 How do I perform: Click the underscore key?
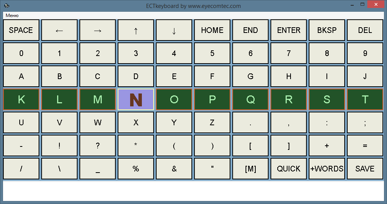pyautogui.click(x=98, y=169)
